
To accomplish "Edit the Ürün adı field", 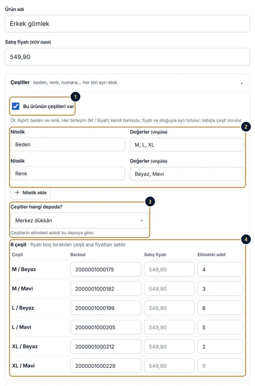I will [x=127, y=24].
